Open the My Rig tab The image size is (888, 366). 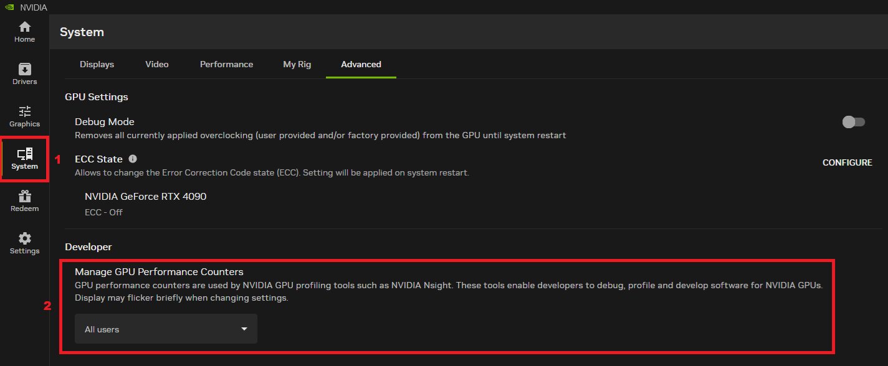(297, 64)
